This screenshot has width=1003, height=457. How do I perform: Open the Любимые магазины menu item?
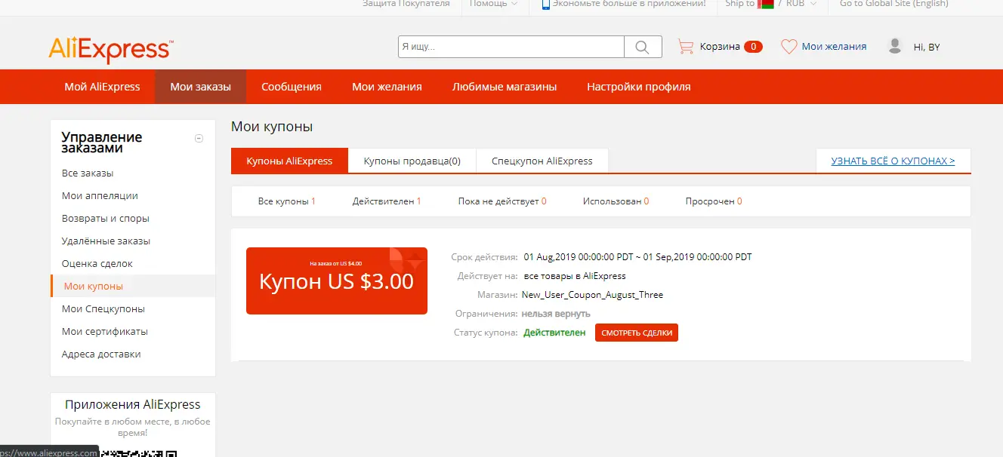(505, 87)
